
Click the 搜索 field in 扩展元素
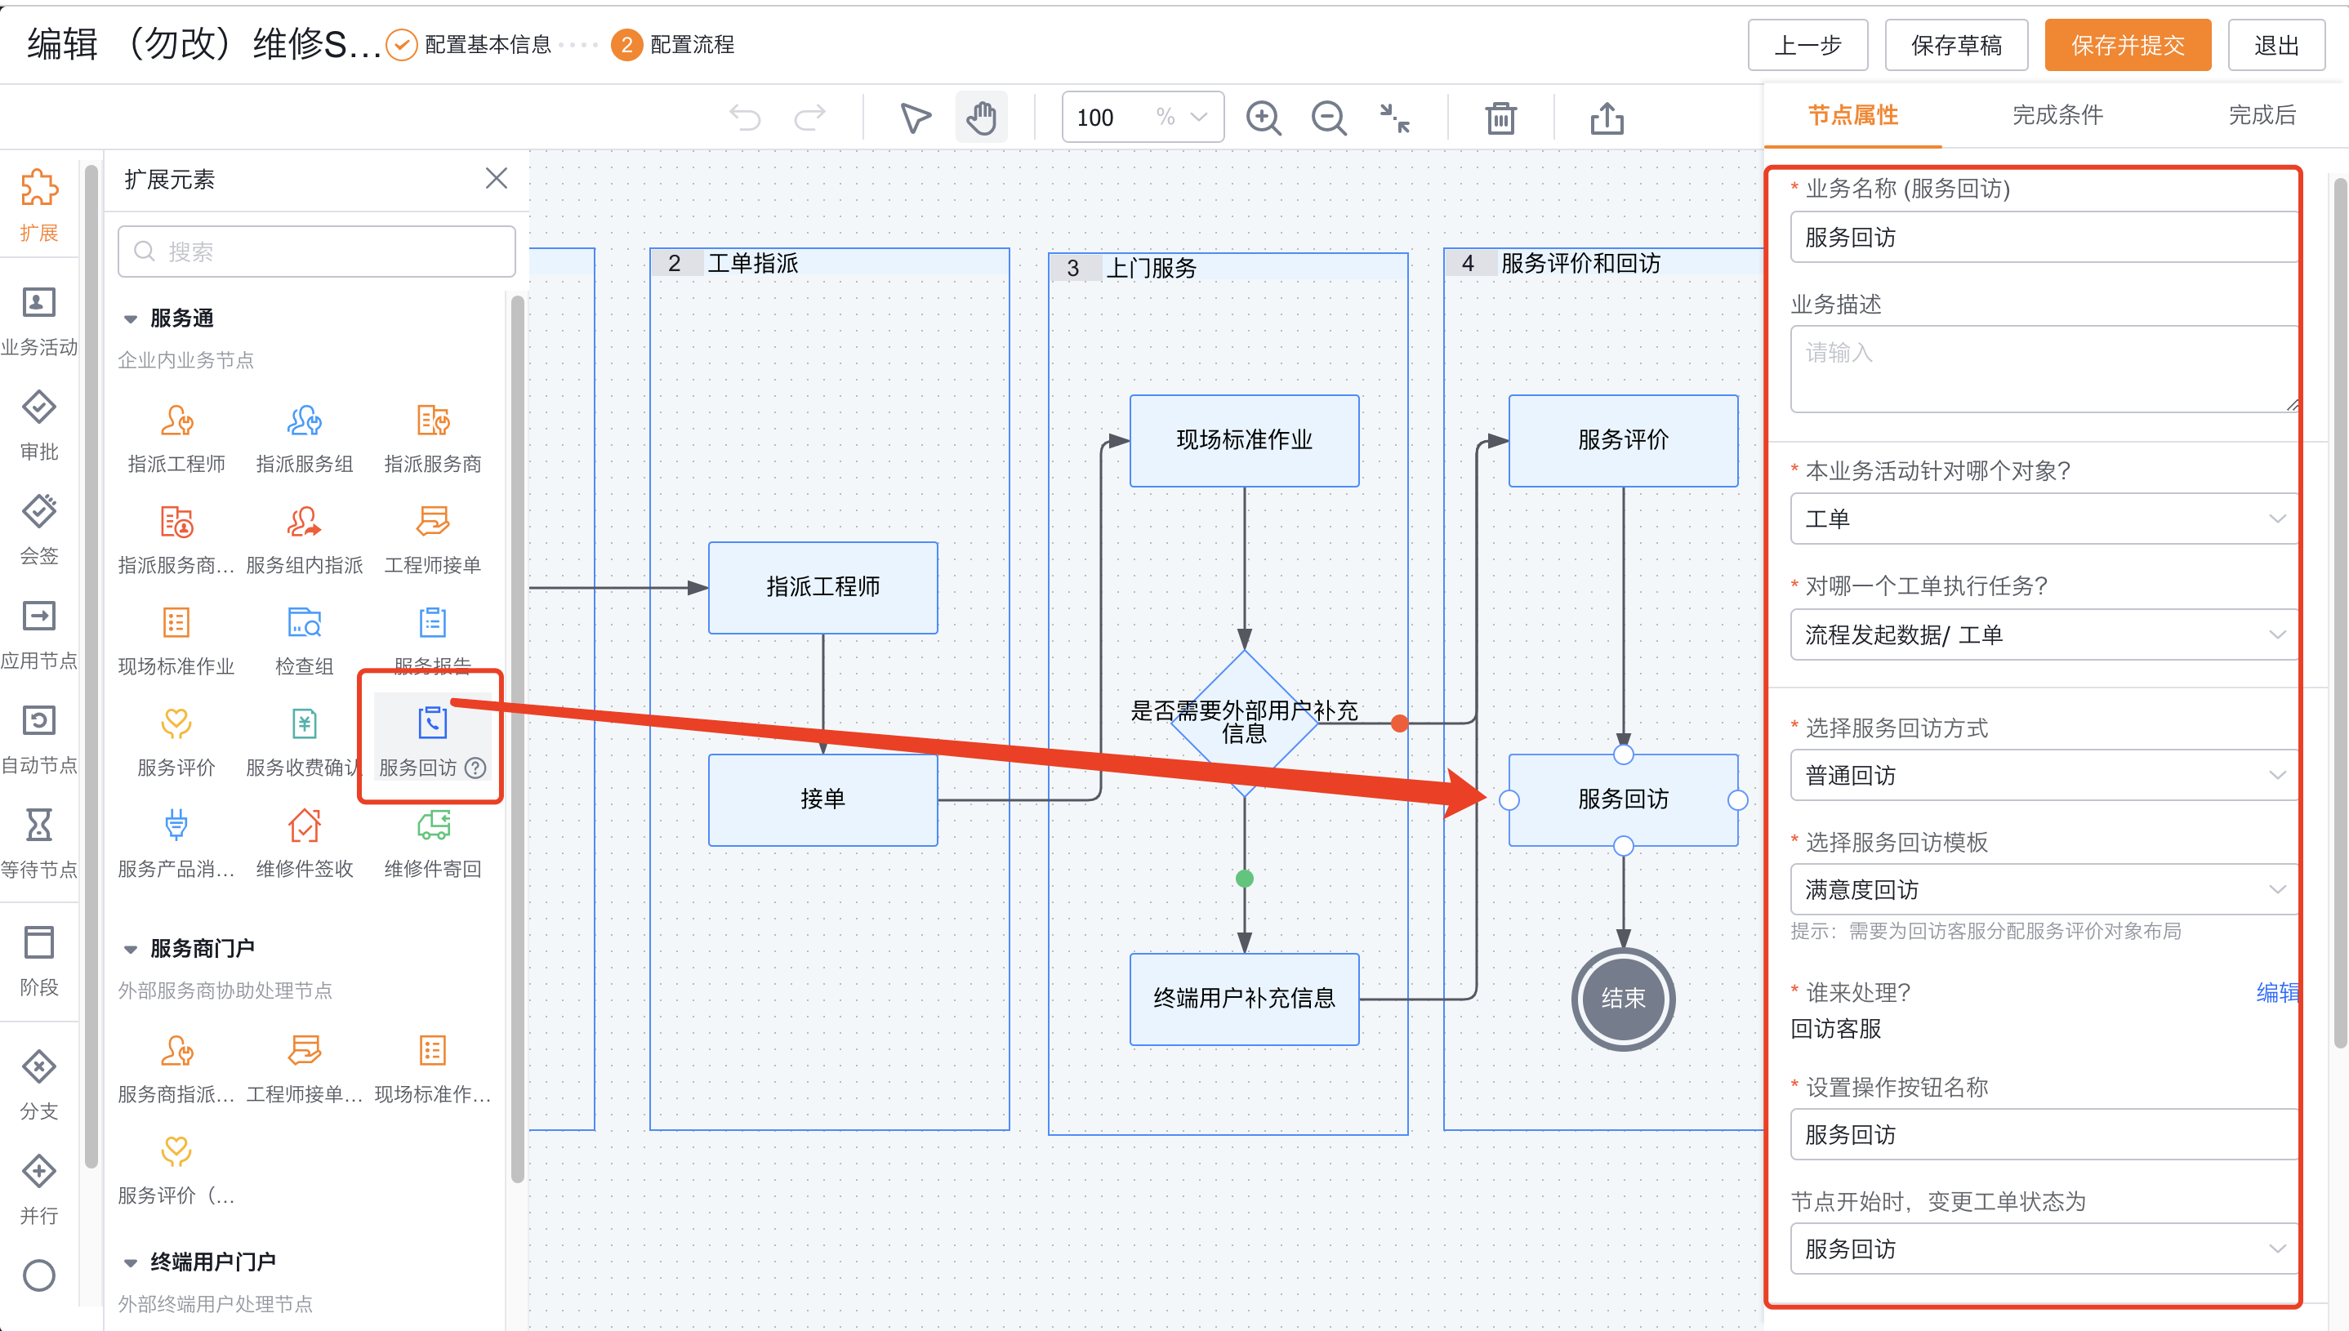(x=316, y=252)
